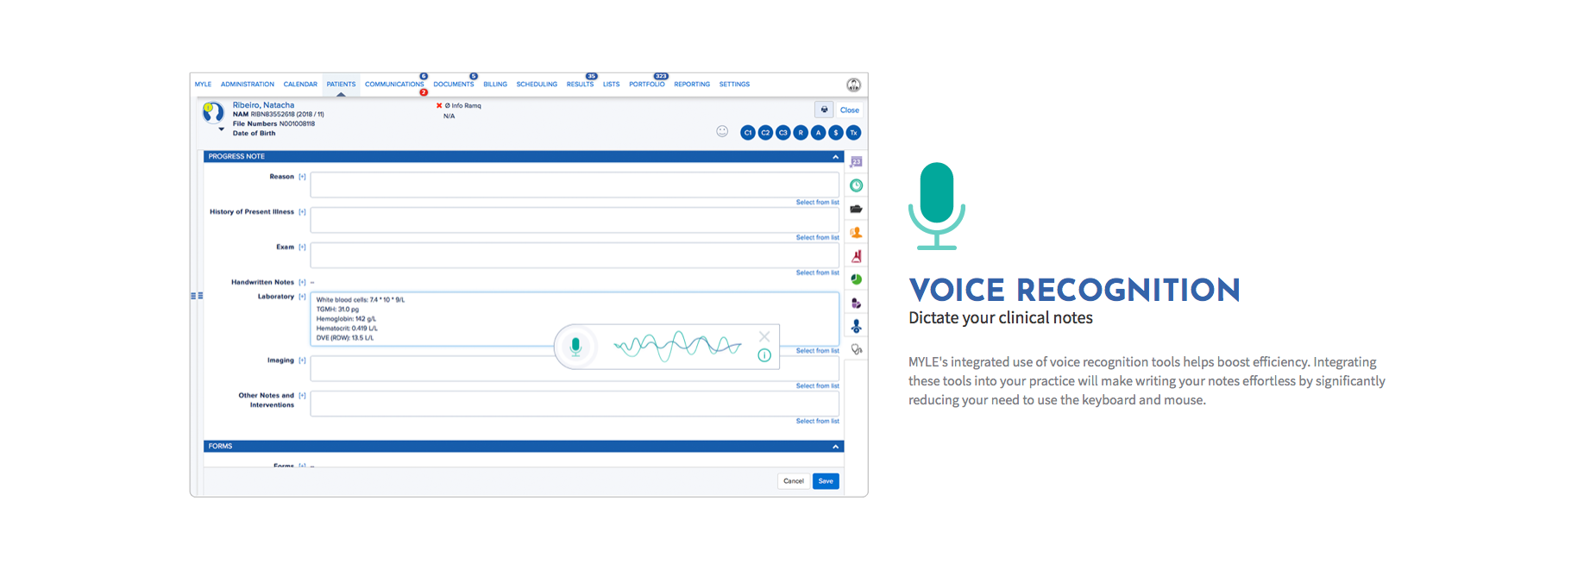Click the green pie chart icon
Viewport: 1571px width, 570px height.
point(856,279)
